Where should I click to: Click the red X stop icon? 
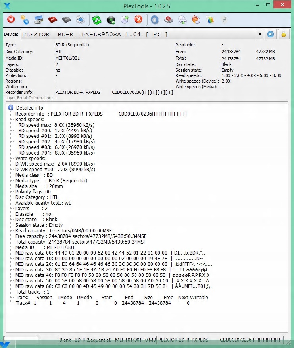click(138, 19)
